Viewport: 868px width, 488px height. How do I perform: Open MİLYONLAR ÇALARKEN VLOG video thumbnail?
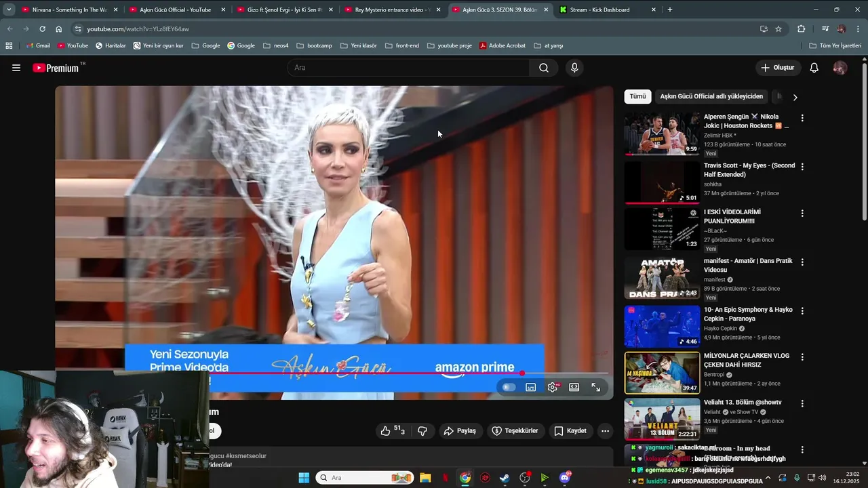click(662, 373)
